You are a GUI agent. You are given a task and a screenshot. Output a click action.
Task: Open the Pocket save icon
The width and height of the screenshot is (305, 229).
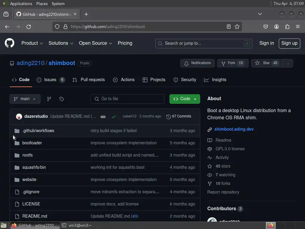tap(265, 27)
